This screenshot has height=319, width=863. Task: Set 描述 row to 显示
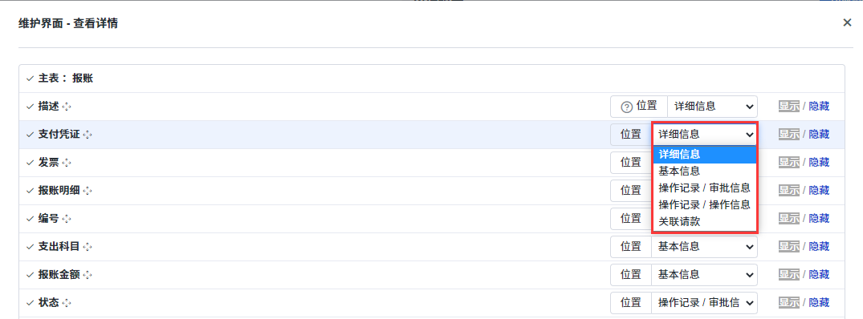(x=788, y=106)
